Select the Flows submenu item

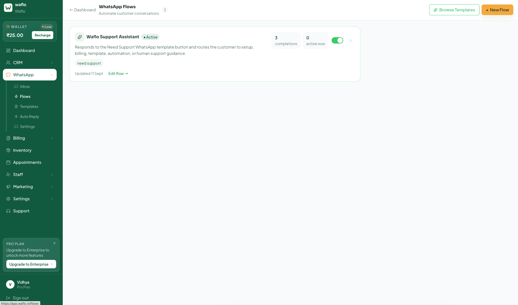coord(25,96)
